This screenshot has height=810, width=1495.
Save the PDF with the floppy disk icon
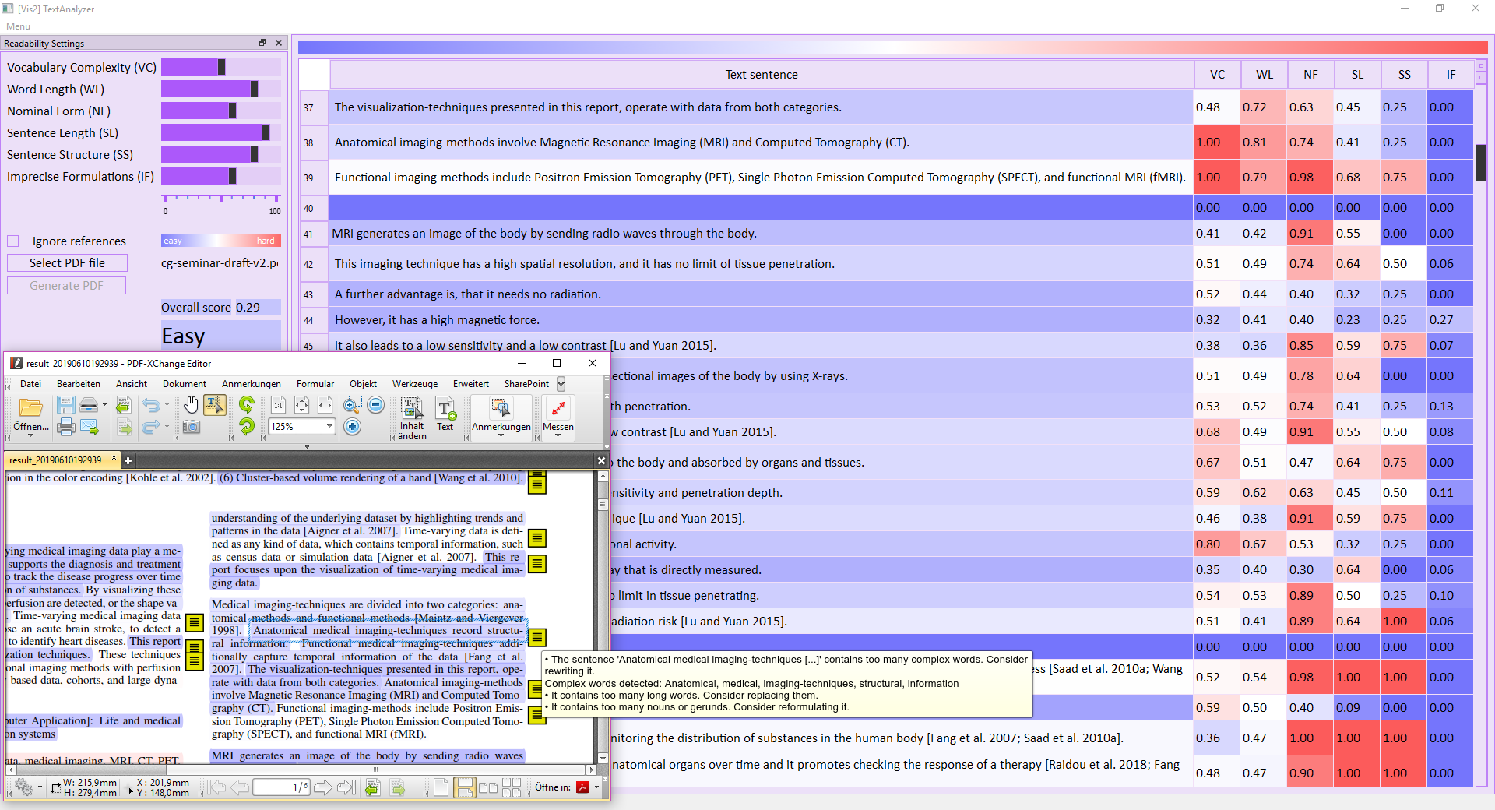point(66,405)
